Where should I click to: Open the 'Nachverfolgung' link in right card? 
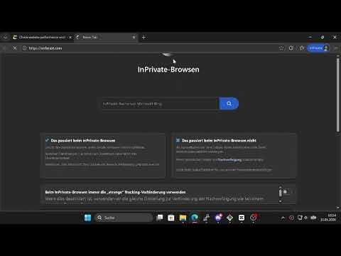[x=229, y=160]
